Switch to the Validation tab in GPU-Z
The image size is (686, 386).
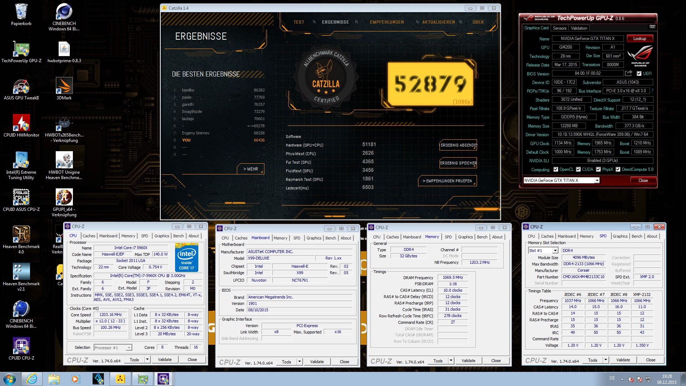point(579,28)
